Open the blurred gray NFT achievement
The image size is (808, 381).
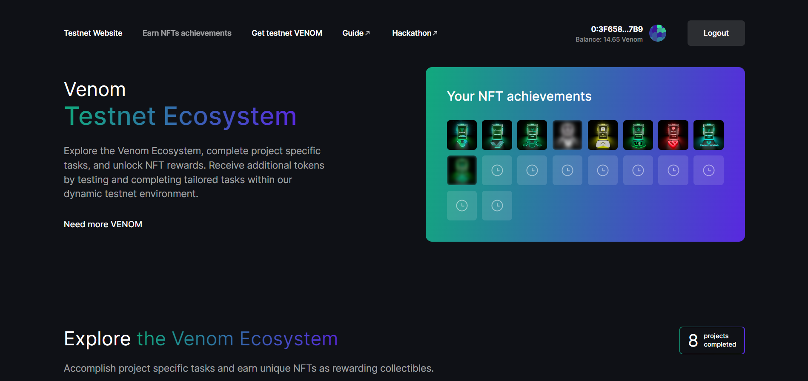[567, 135]
